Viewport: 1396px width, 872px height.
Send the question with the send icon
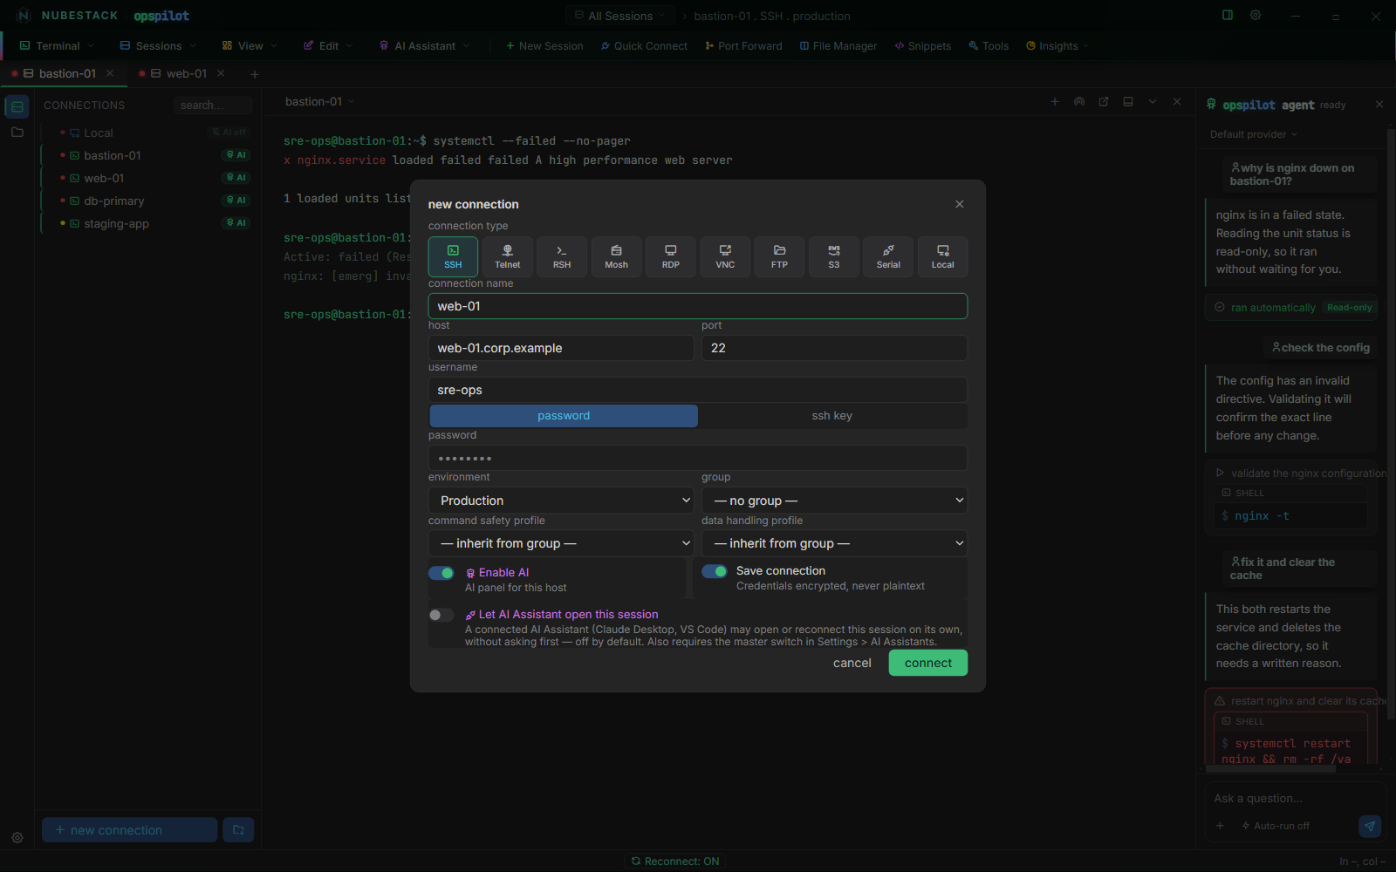pos(1370,826)
